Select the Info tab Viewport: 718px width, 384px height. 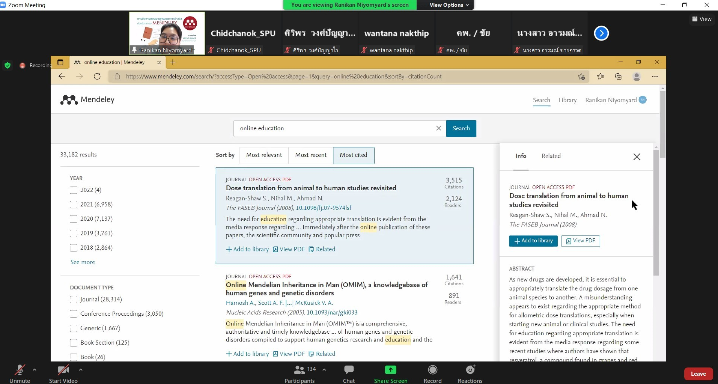(521, 156)
